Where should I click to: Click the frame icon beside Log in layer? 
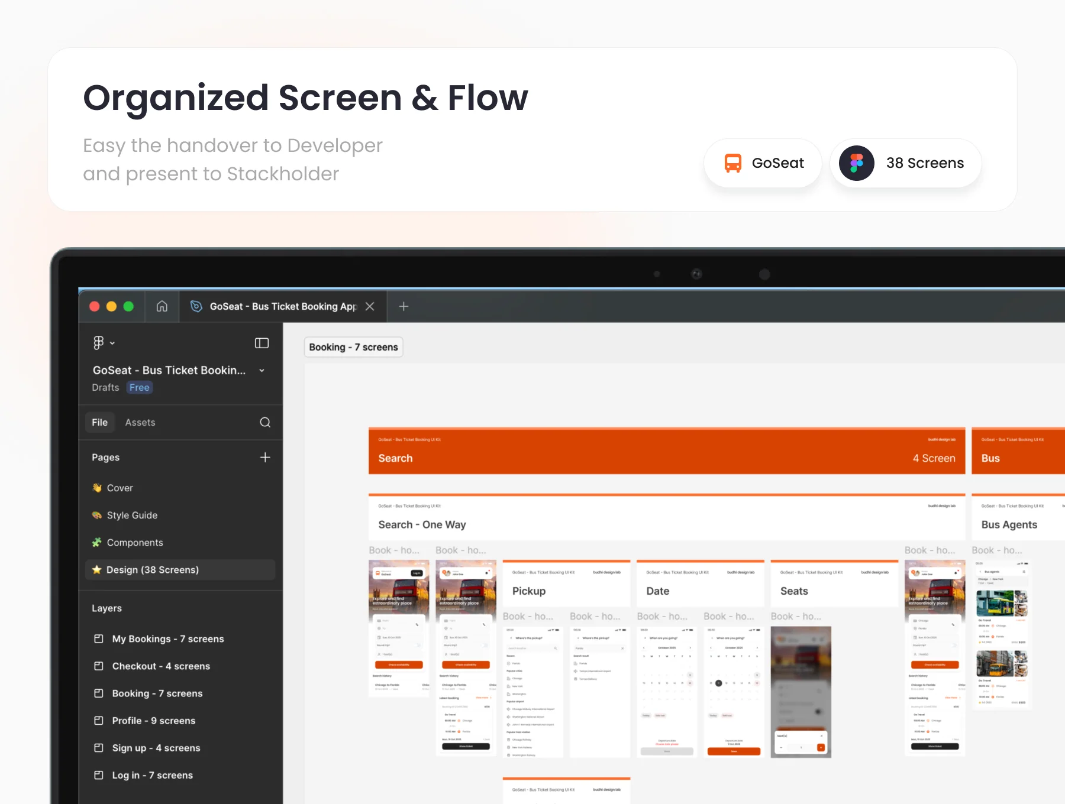coord(99,774)
